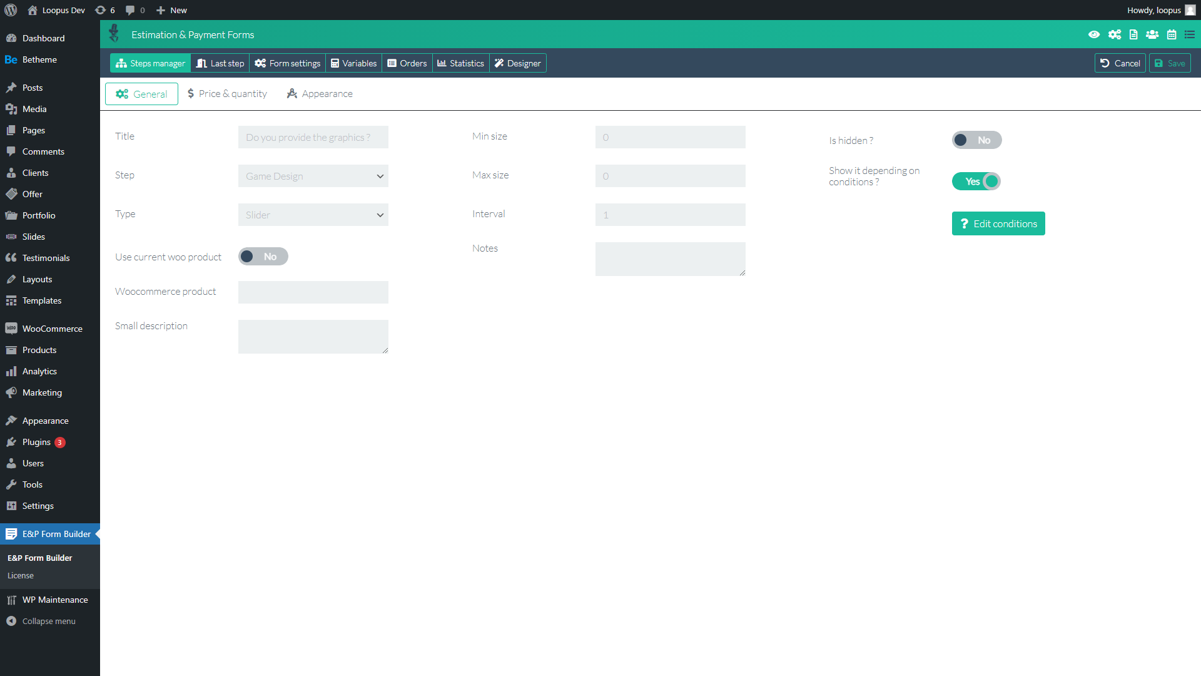Click the document icon in green header
Viewport: 1201px width, 676px height.
click(x=1133, y=34)
